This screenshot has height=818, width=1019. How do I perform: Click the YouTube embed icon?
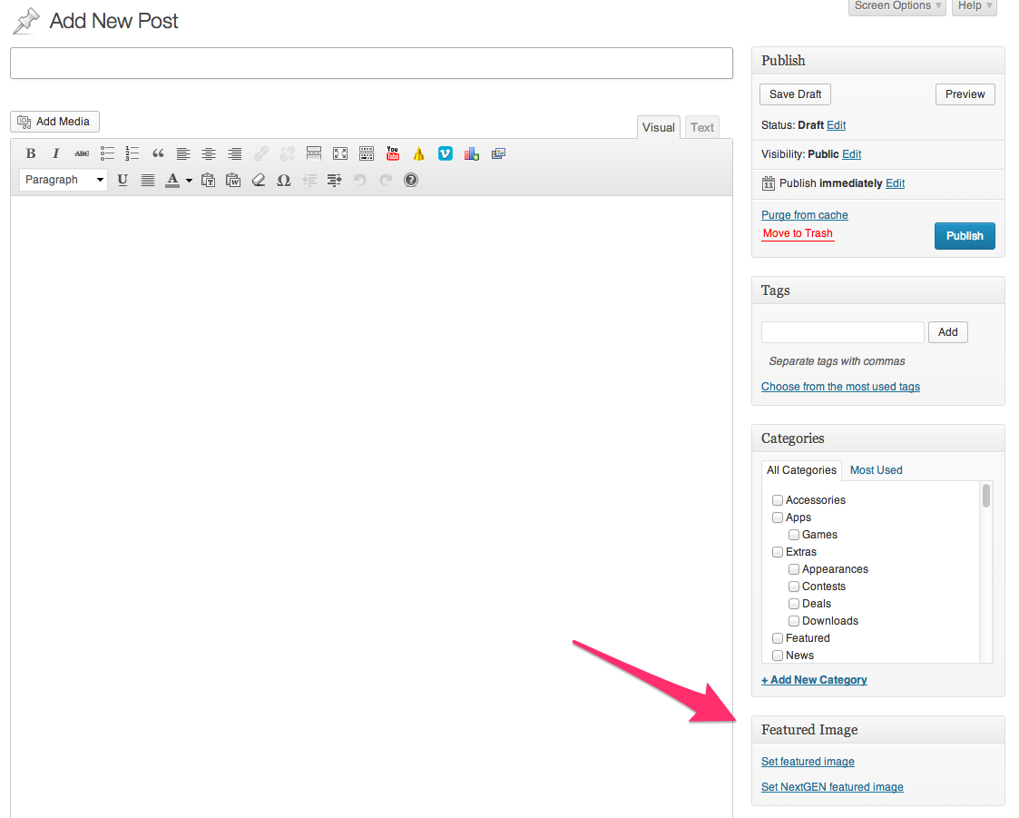[392, 153]
